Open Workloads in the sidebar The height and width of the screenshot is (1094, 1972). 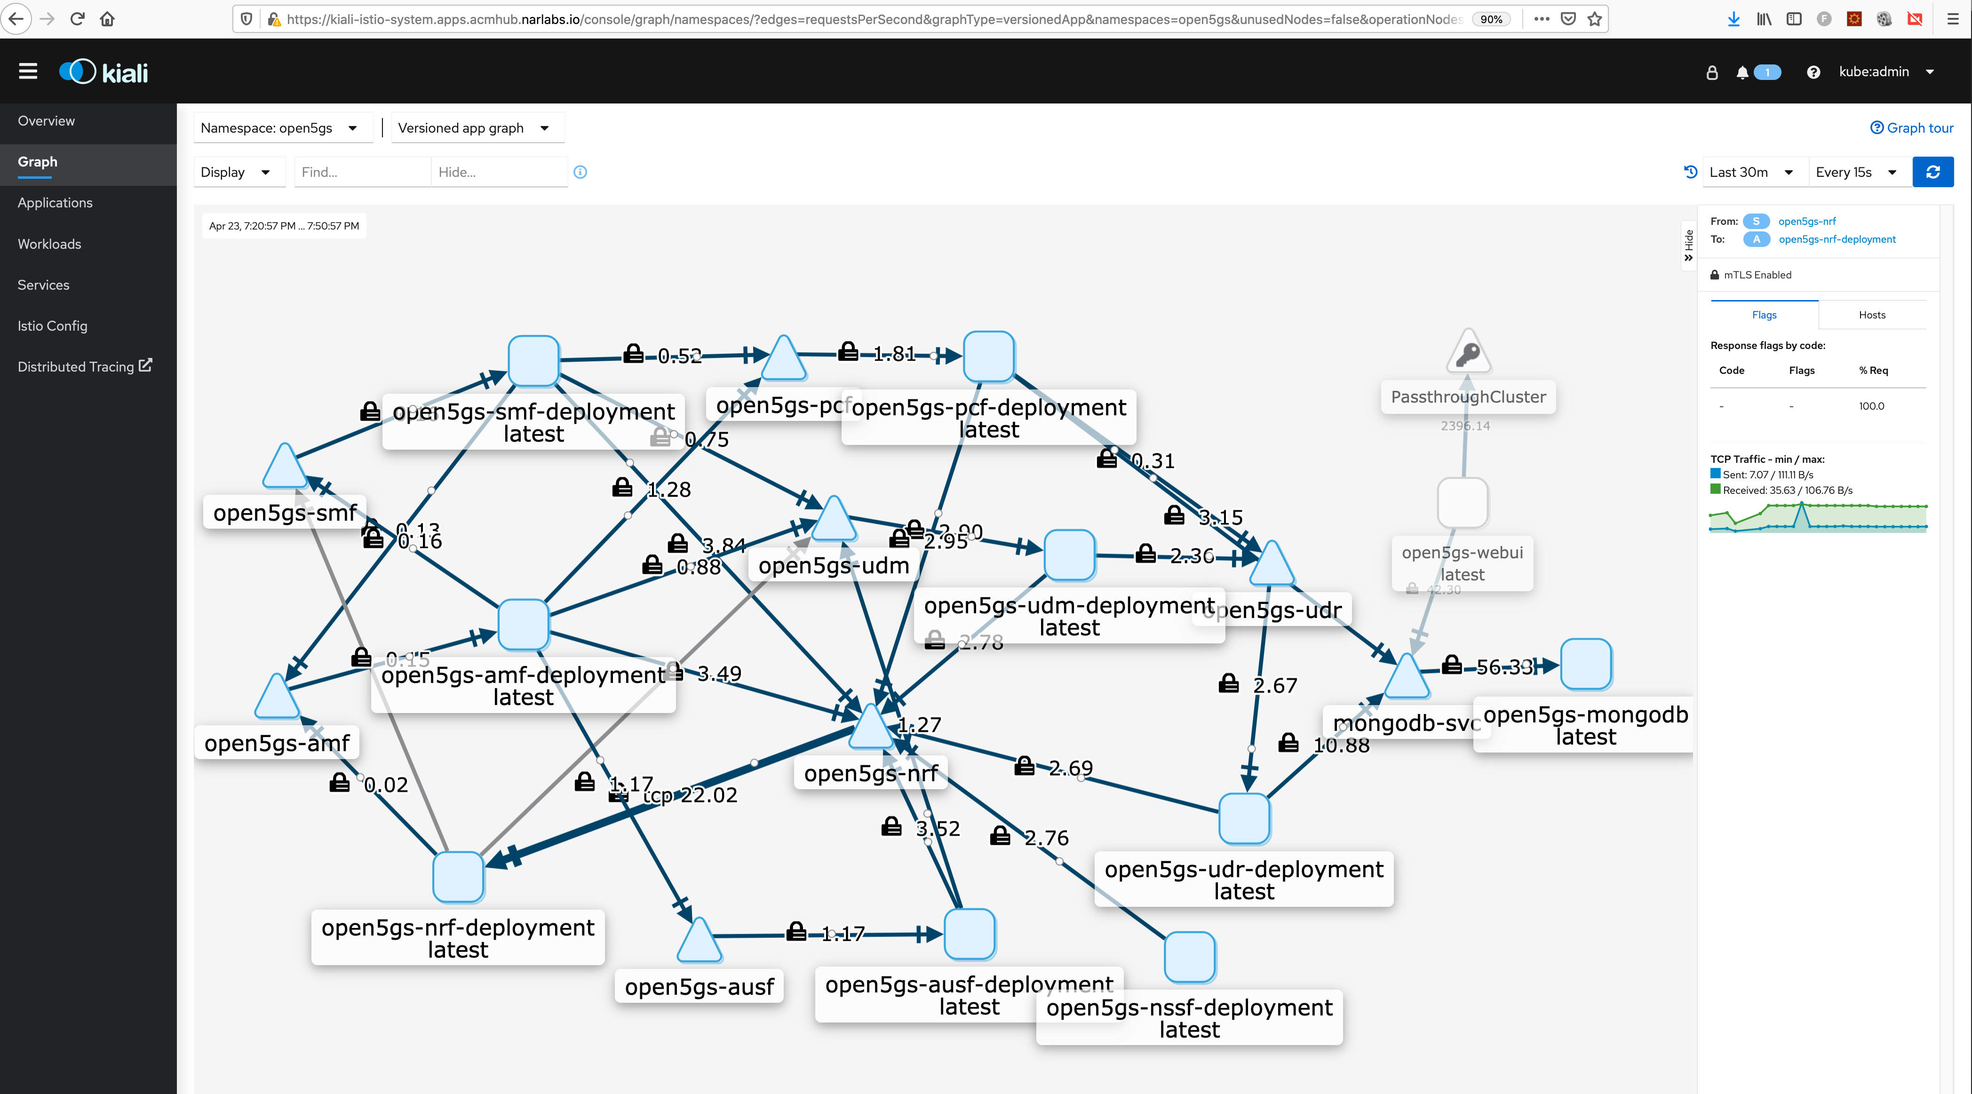pyautogui.click(x=49, y=244)
